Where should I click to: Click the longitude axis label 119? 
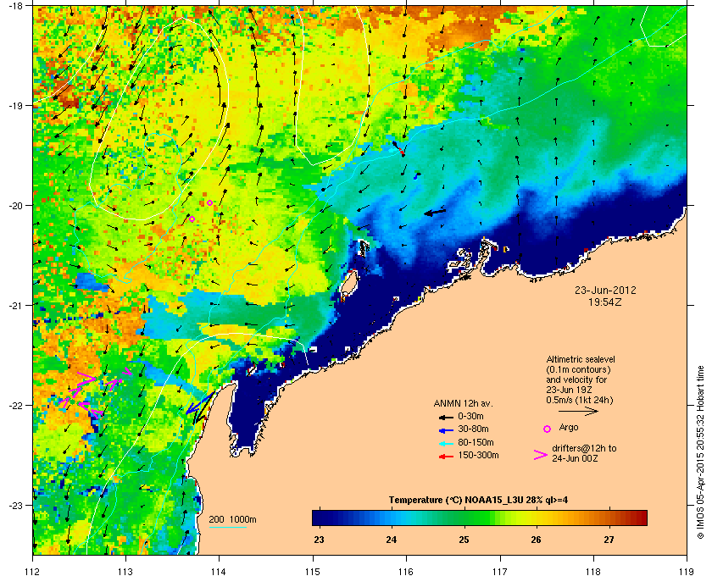point(687,572)
